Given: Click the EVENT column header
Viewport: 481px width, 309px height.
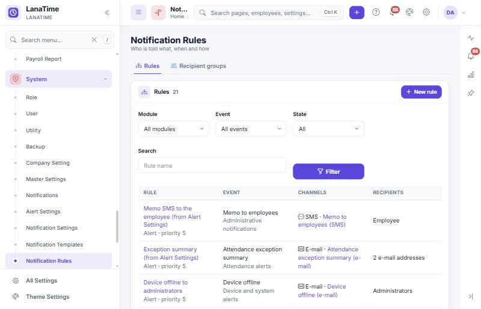Looking at the screenshot, I should pos(231,192).
